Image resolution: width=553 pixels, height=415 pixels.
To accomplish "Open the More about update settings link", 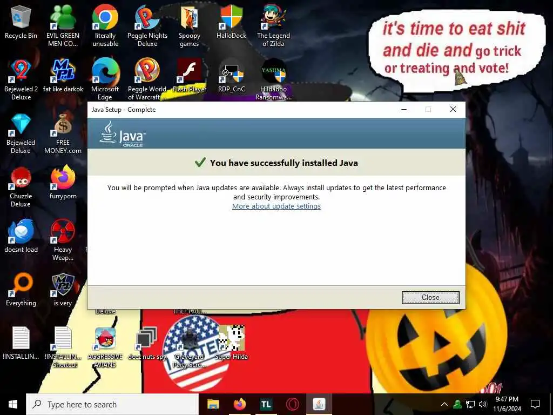I will point(276,206).
